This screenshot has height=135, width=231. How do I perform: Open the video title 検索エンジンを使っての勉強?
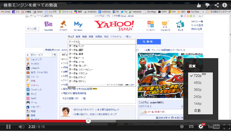click(31, 5)
